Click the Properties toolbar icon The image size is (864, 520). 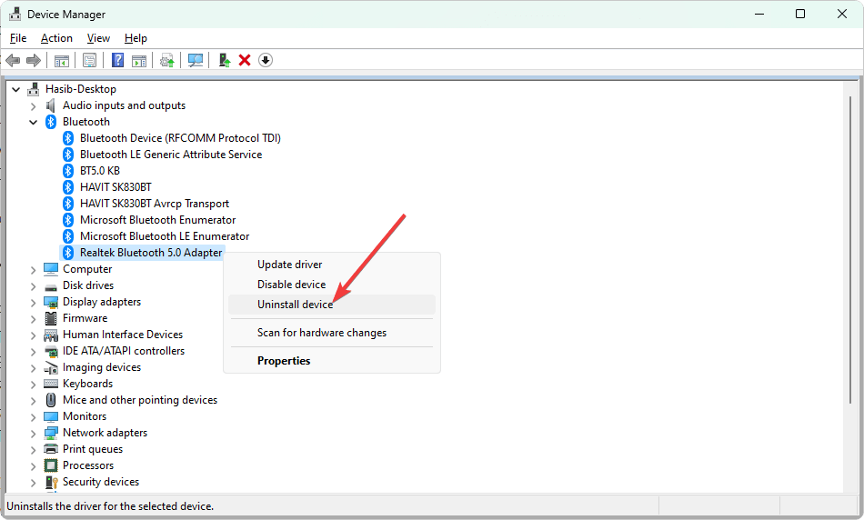click(x=89, y=60)
